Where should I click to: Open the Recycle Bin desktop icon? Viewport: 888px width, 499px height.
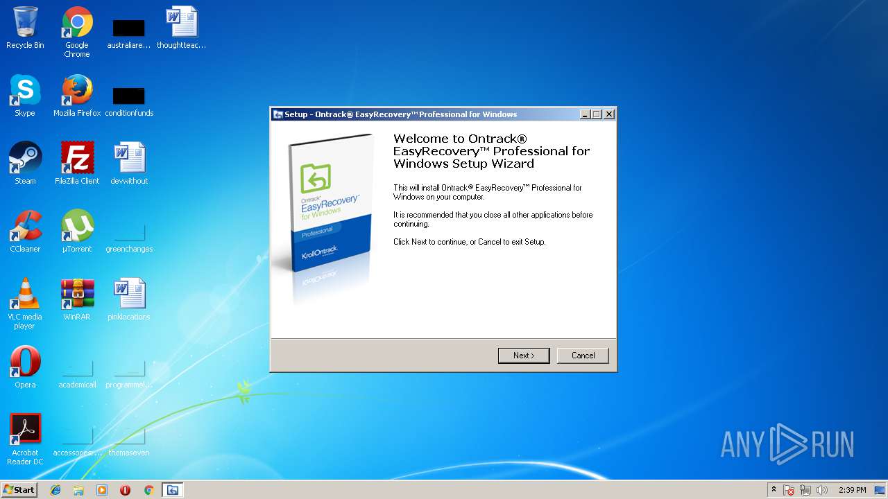(x=25, y=28)
